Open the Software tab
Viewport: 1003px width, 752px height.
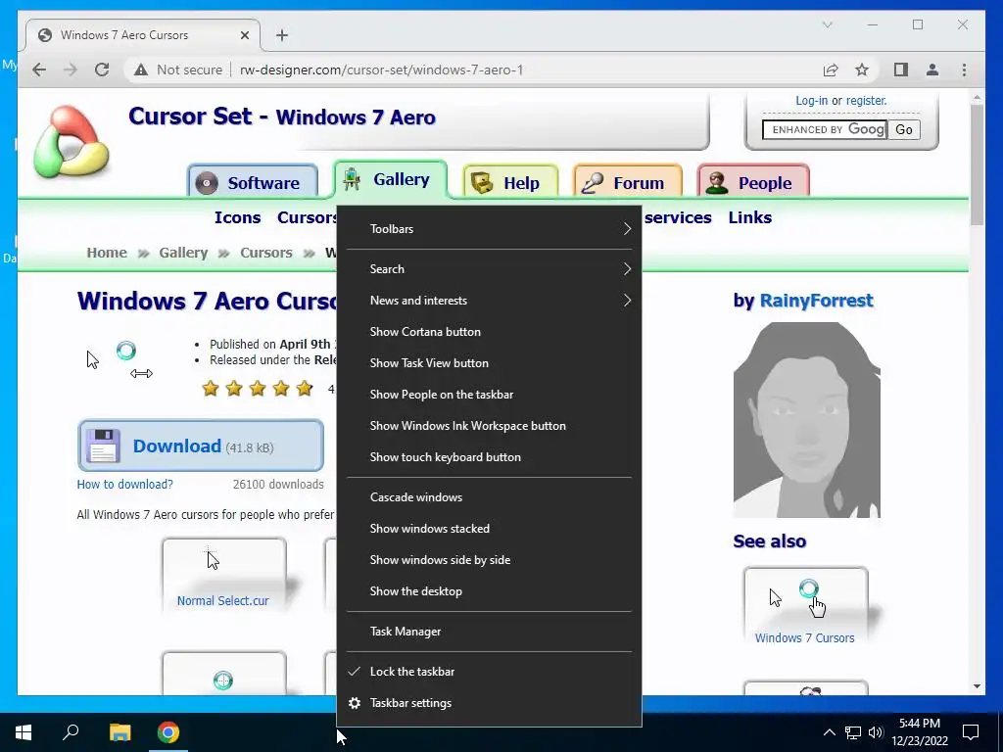(x=253, y=182)
